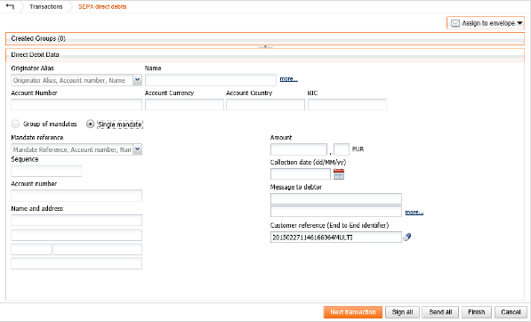Click the eraser icon beside customer reference
531x322 pixels.
pyautogui.click(x=407, y=237)
